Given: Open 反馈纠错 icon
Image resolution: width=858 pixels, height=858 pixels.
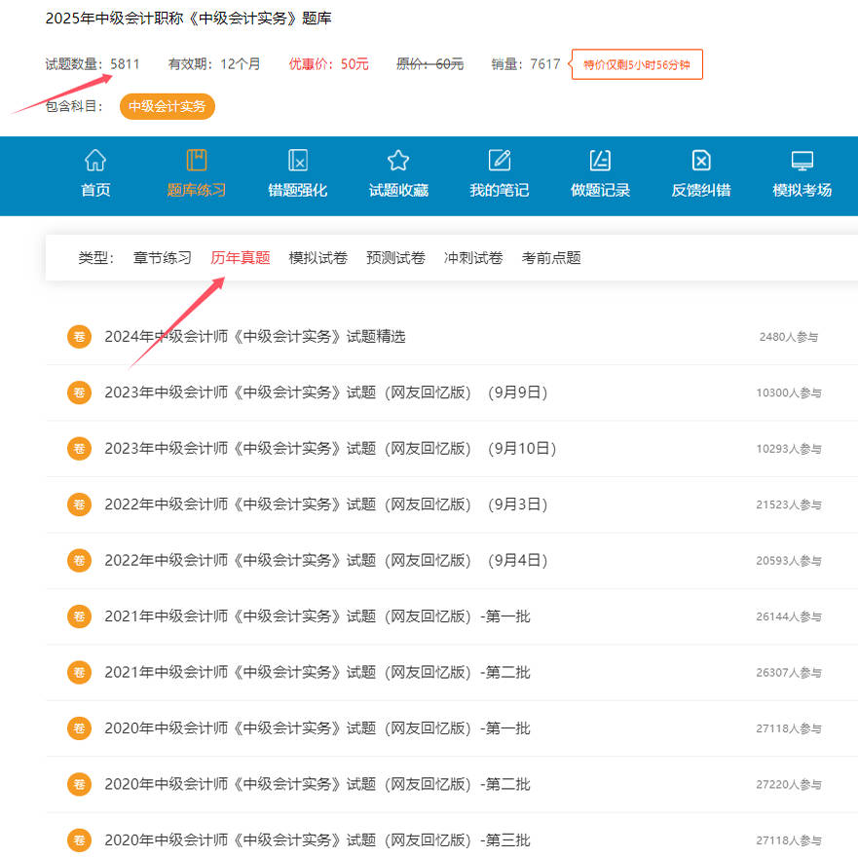Looking at the screenshot, I should [701, 161].
